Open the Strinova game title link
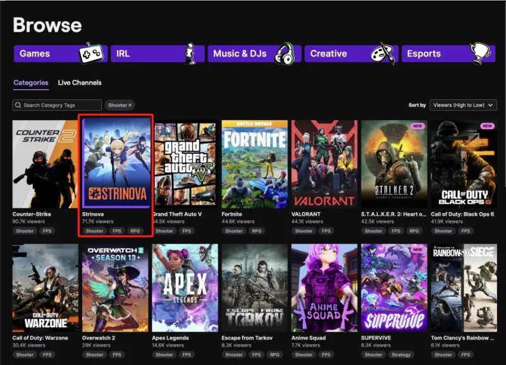 [x=92, y=214]
